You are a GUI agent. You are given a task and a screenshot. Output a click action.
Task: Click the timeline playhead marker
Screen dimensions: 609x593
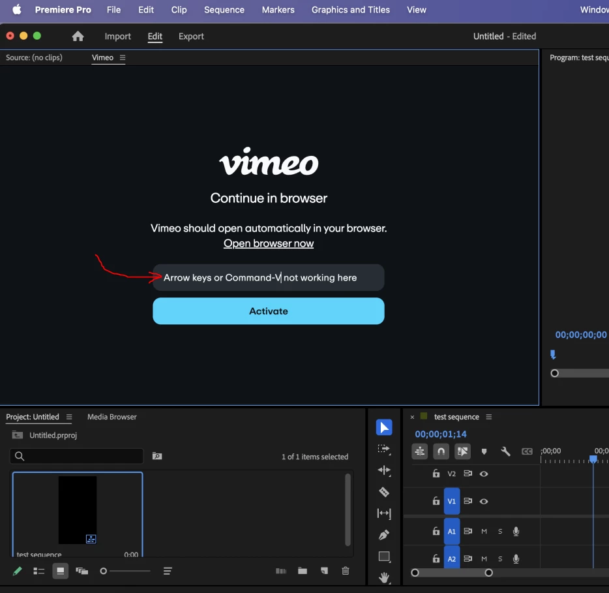coord(593,459)
